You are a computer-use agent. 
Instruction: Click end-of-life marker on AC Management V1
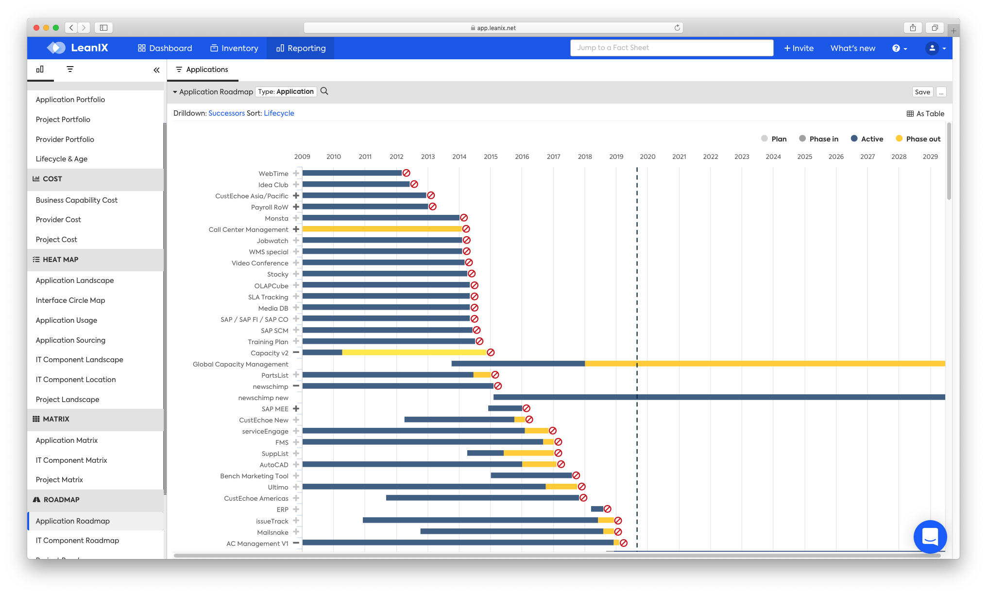(624, 543)
